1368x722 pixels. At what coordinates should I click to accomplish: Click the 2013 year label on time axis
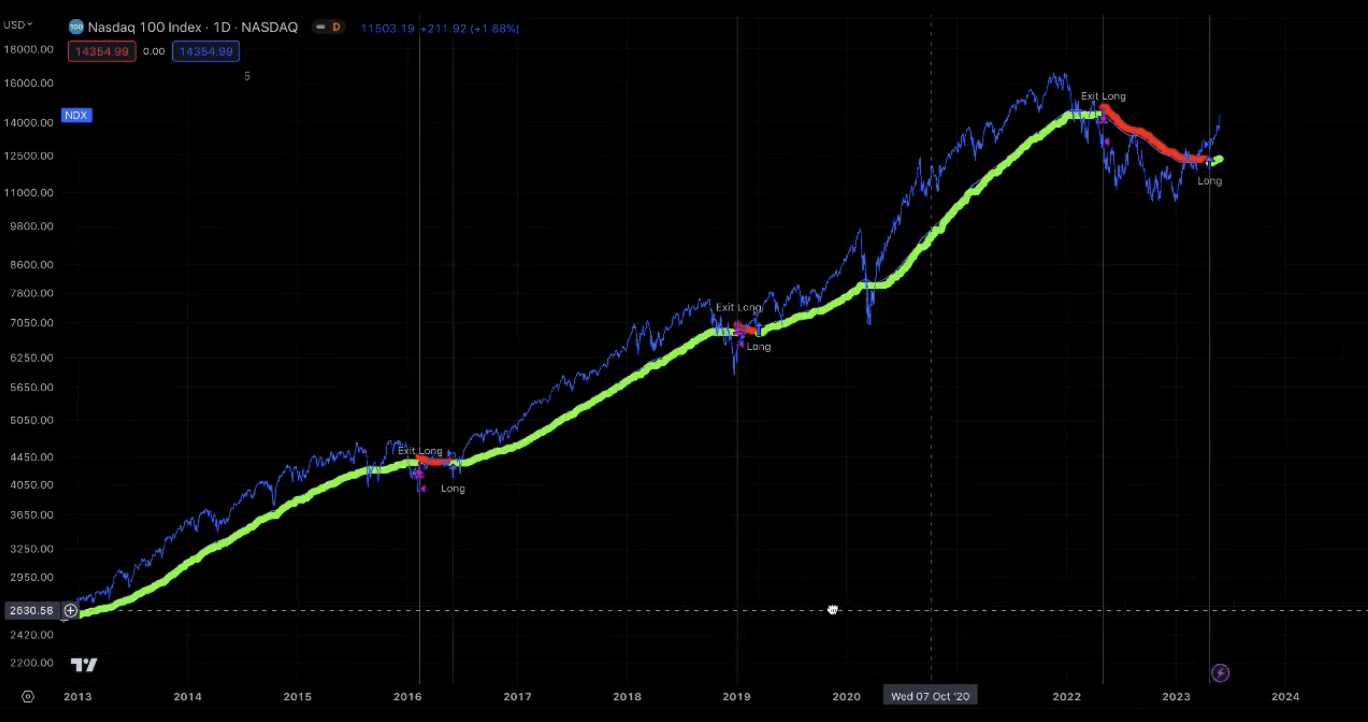77,697
